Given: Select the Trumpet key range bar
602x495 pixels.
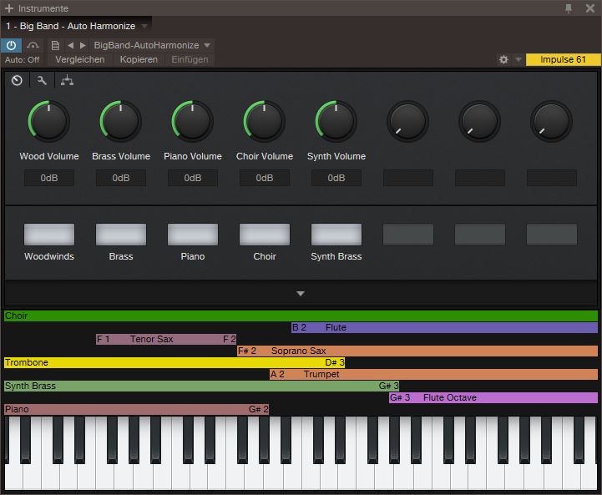Looking at the screenshot, I should pyautogui.click(x=434, y=374).
